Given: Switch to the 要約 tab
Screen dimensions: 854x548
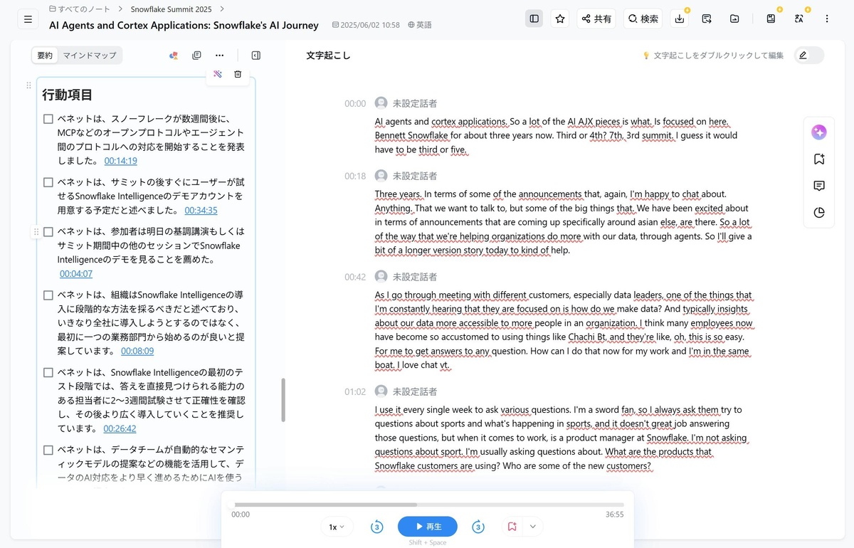Looking at the screenshot, I should coord(45,55).
